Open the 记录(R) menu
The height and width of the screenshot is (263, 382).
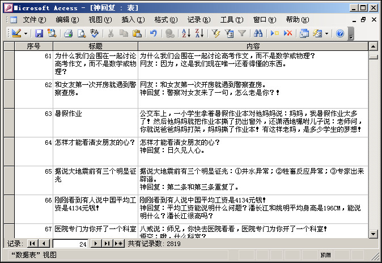point(199,20)
